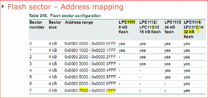
Task: Click the '4 kB' size in sector 4 row
Action: tap(53, 70)
